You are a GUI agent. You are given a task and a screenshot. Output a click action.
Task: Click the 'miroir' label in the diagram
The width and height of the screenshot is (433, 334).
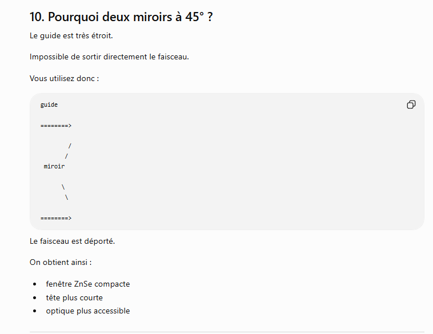pyautogui.click(x=54, y=166)
